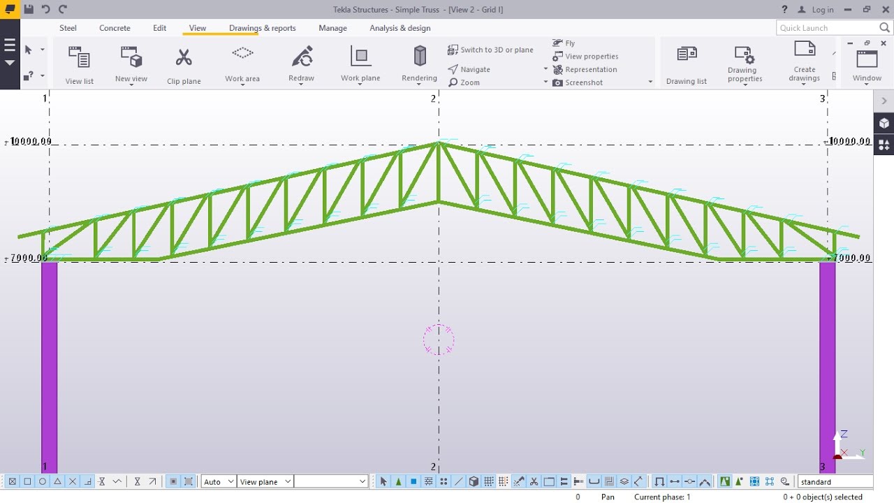Viewport: 894px width, 503px height.
Task: Open the Applications & components side icon
Action: [x=884, y=145]
